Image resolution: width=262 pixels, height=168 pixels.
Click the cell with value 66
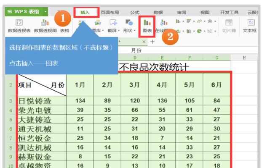[135, 110]
